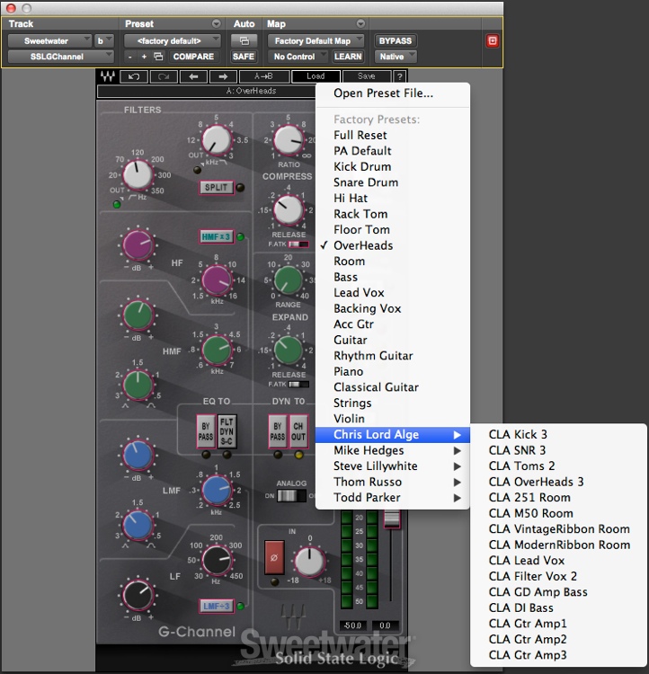Image resolution: width=649 pixels, height=674 pixels.
Task: Click the expander RANGE green knob
Action: tap(289, 280)
